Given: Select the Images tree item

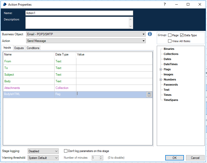Looking at the screenshot, I should coord(168,75).
